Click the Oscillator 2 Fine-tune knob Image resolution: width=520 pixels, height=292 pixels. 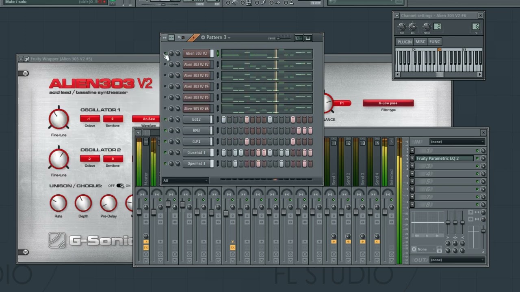pos(59,159)
